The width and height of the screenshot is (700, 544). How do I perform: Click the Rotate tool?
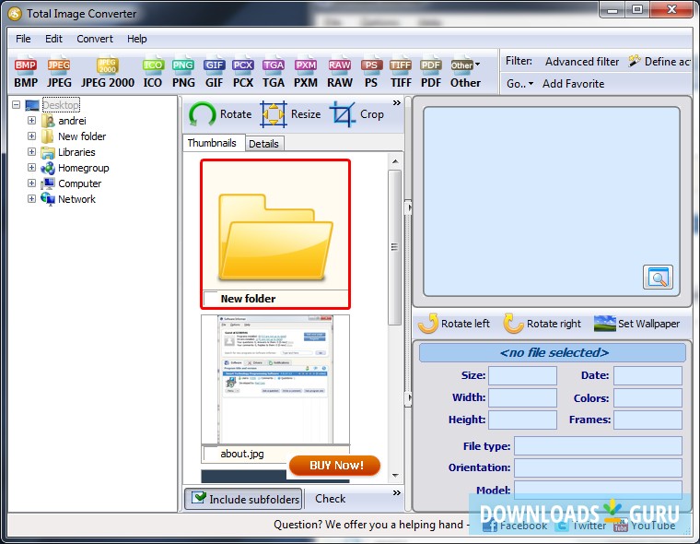[220, 114]
